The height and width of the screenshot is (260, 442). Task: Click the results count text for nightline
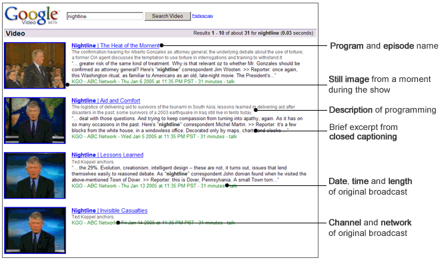click(x=253, y=33)
